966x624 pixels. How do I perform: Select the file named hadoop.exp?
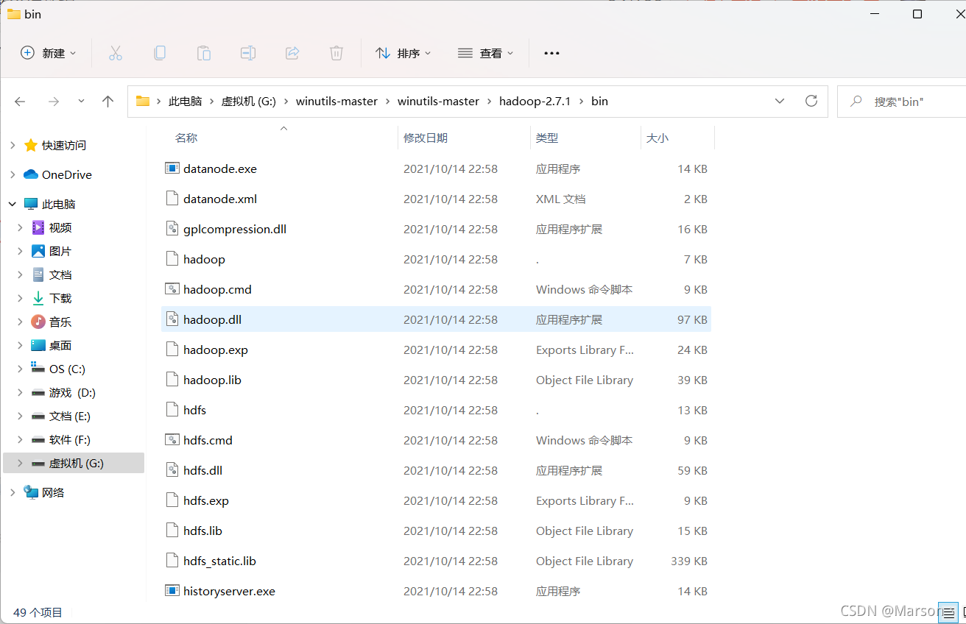pyautogui.click(x=216, y=350)
